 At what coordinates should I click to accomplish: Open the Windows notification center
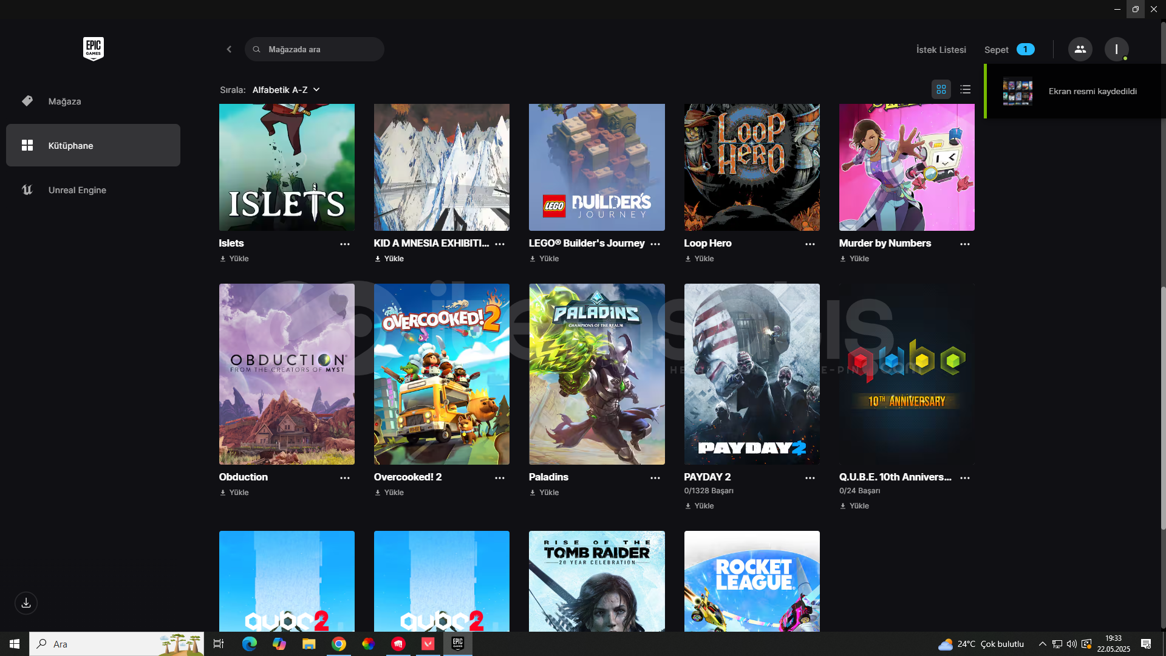click(x=1146, y=644)
